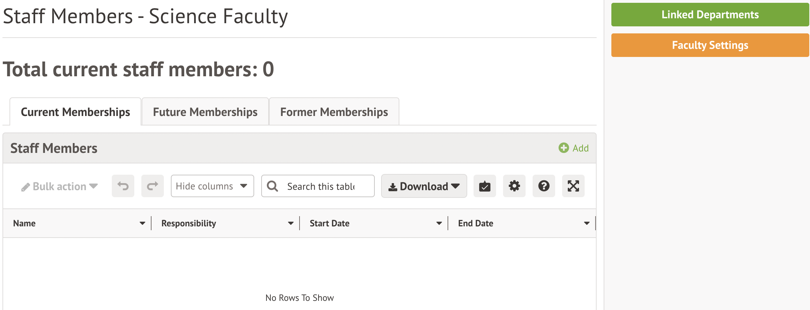
Task: Switch to Future Memberships tab
Action: click(x=205, y=112)
